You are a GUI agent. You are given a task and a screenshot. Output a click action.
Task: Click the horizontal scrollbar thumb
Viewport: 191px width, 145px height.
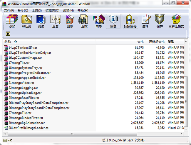[x=72, y=134]
